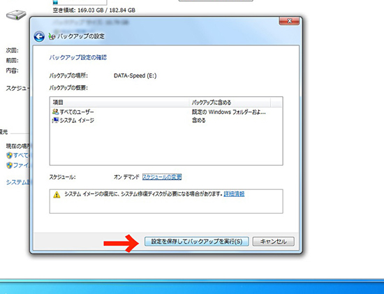Click the 含める value in list
Image resolution: width=384 pixels, height=294 pixels.
pos(198,120)
